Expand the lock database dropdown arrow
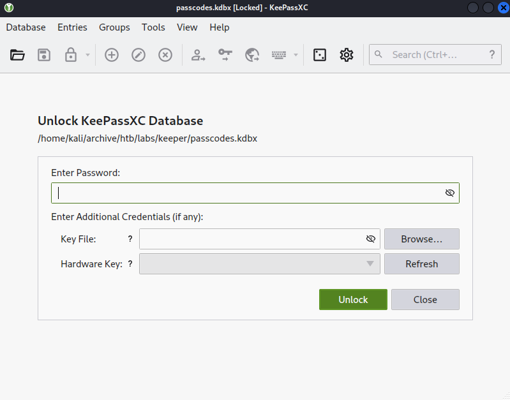This screenshot has width=510, height=400. pyautogui.click(x=88, y=55)
